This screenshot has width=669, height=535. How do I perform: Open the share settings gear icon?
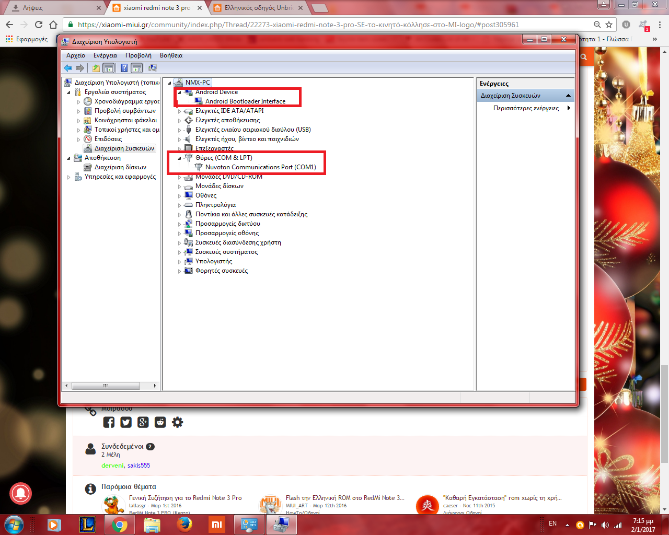point(178,422)
